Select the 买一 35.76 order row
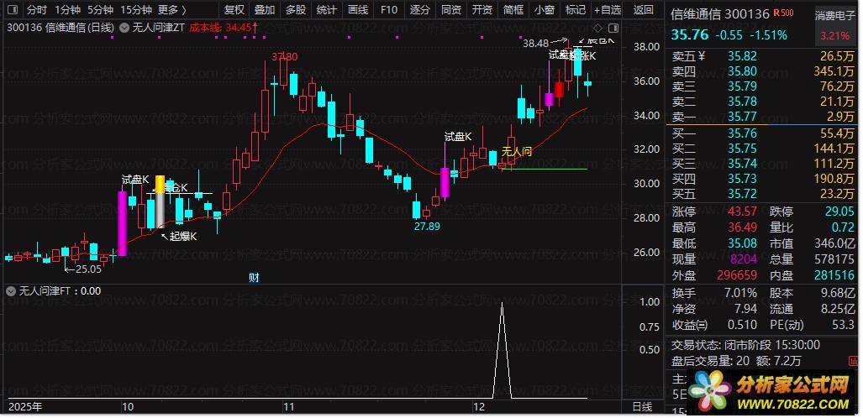863x418 pixels. point(764,133)
